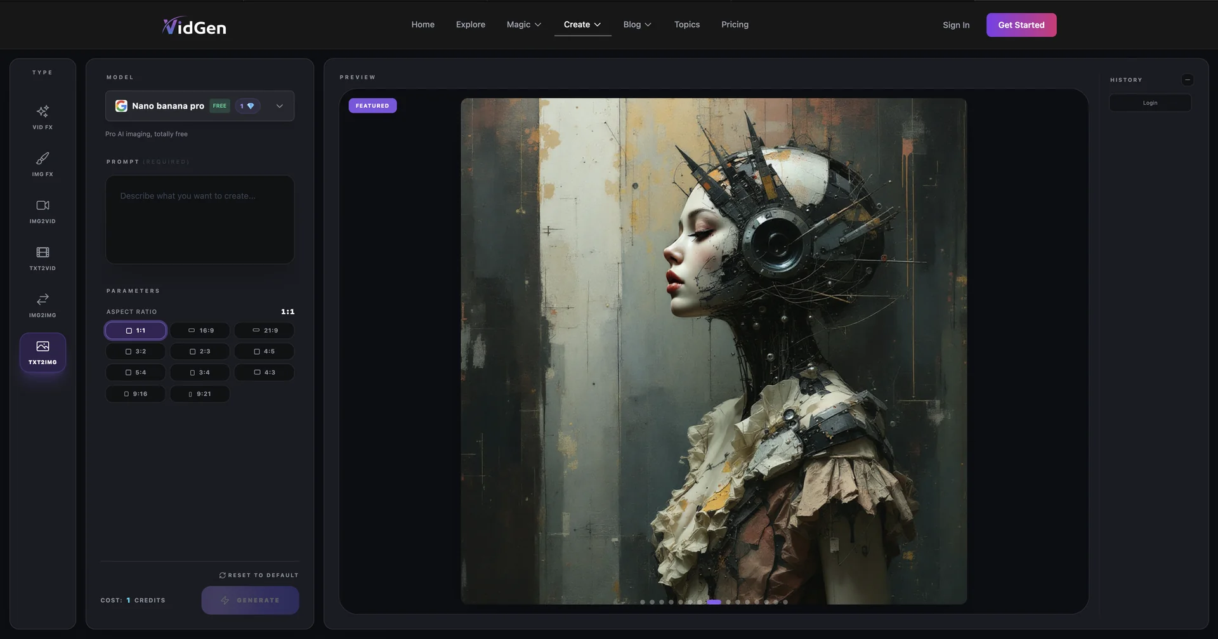The height and width of the screenshot is (639, 1218).
Task: Open the Magic dropdown menu
Action: pyautogui.click(x=524, y=25)
